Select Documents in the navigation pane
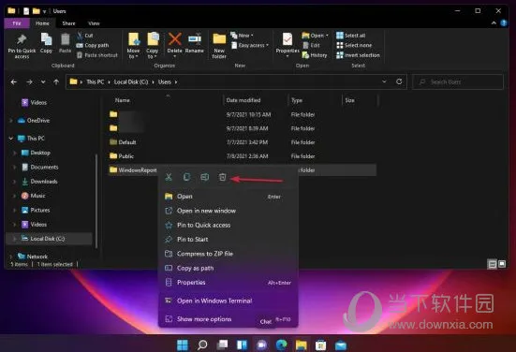Screen dimensions: 516x352 [44, 168]
